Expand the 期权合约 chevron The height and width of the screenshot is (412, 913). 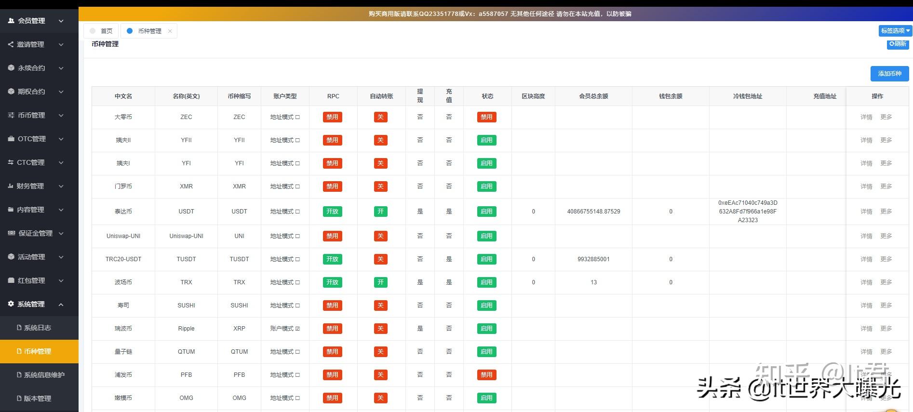61,92
